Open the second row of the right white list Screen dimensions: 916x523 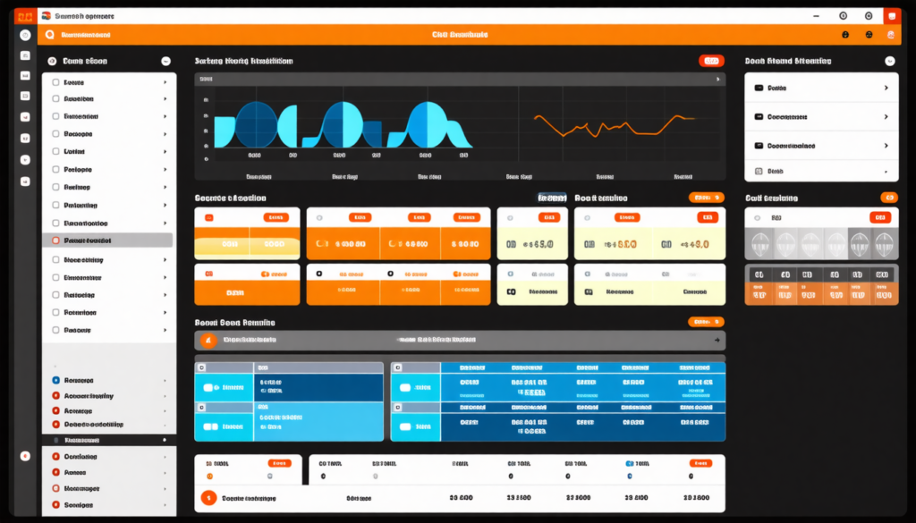pyautogui.click(x=821, y=117)
